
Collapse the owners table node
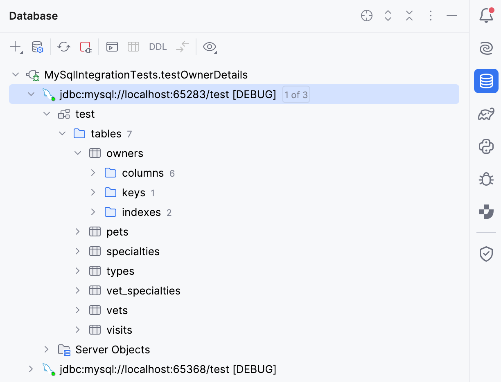point(78,153)
